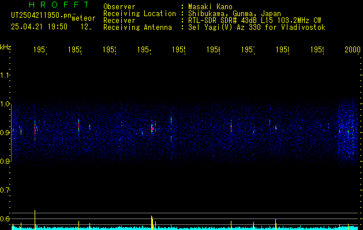This screenshot has width=363, height=230.
Task: Click the 1.1 frequency axis label
Action: coord(5,75)
